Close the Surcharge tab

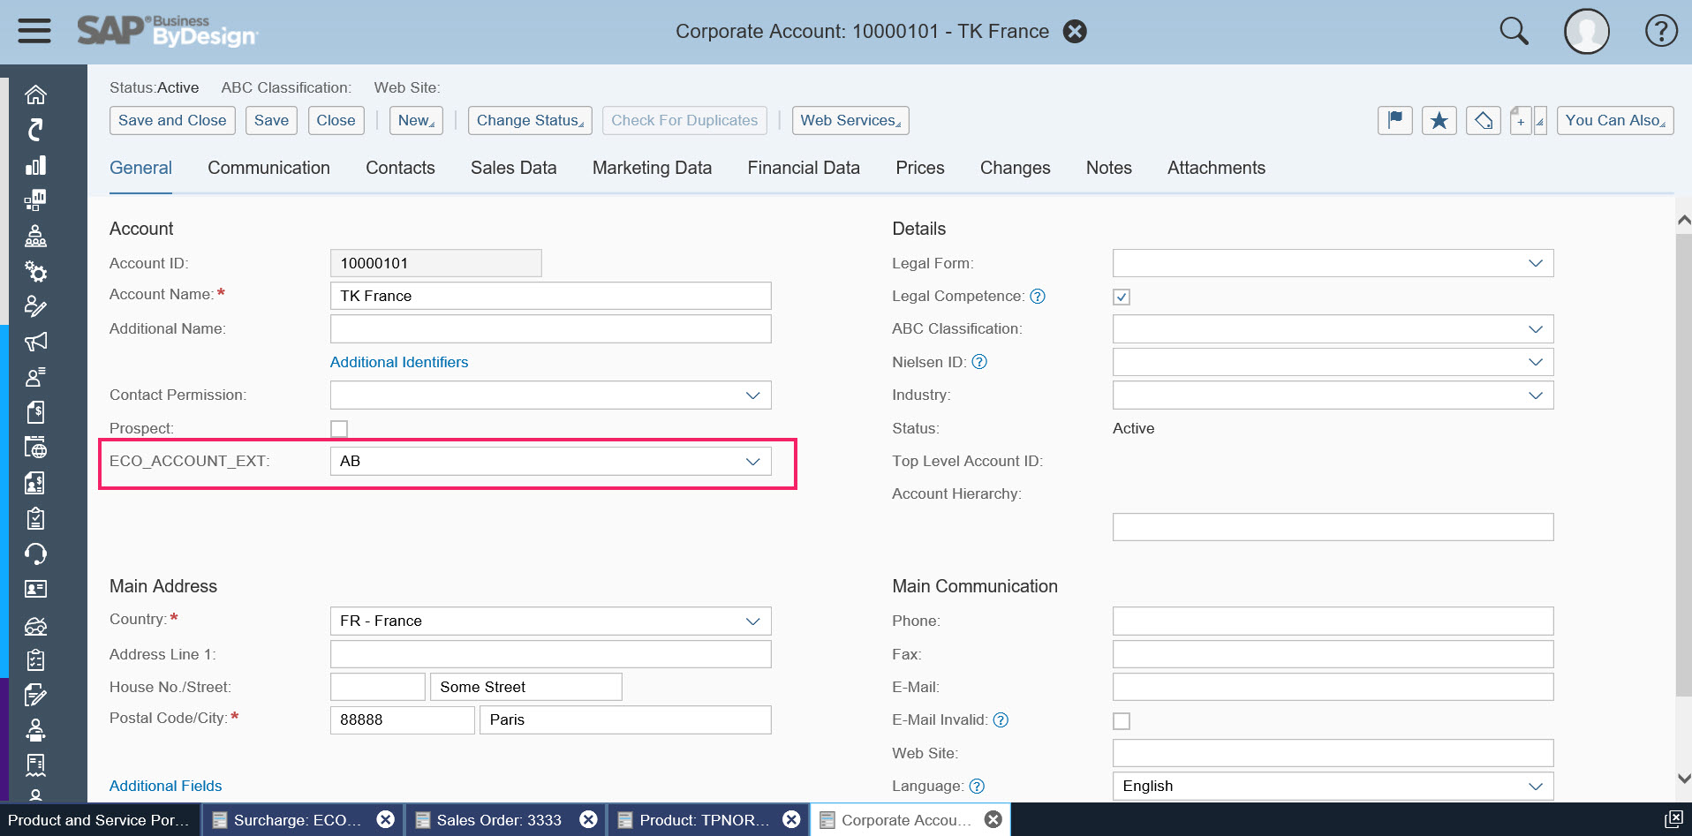(385, 819)
